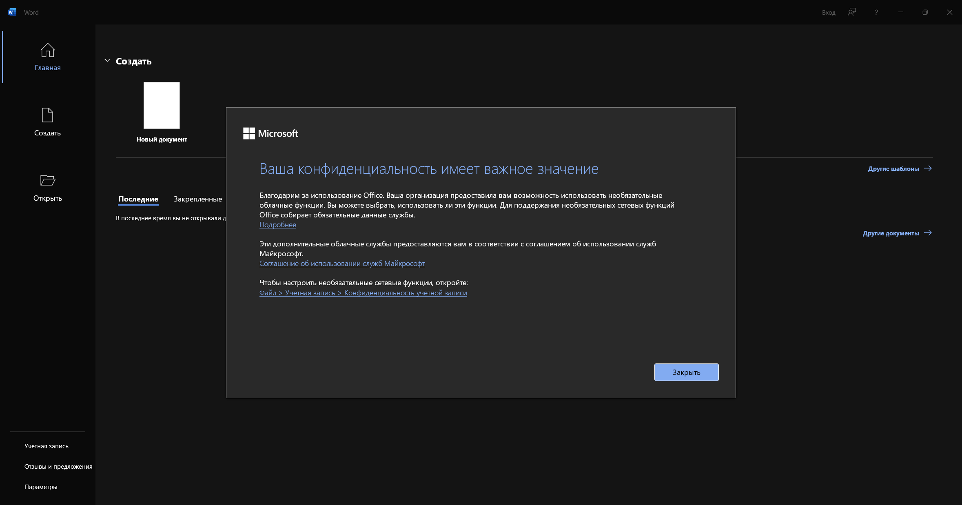This screenshot has height=505, width=962.
Task: Open the Подробнее link in dialog
Action: (x=278, y=225)
